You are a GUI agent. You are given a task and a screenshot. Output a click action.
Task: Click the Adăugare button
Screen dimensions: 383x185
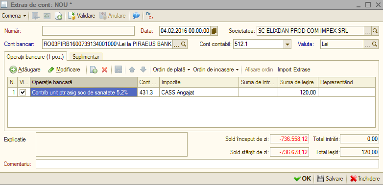[x=25, y=70]
